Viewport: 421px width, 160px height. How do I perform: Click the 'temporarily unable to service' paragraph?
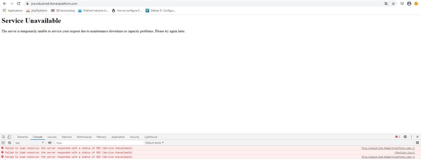click(93, 31)
